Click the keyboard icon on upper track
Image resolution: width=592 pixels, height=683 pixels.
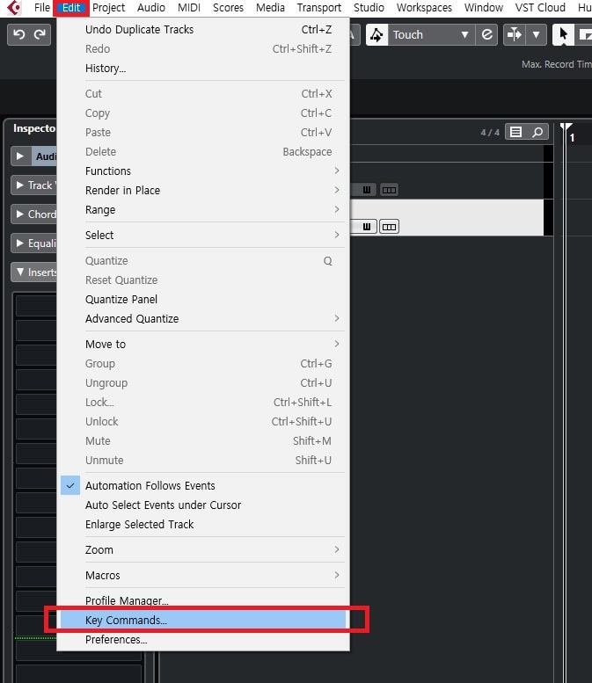367,190
